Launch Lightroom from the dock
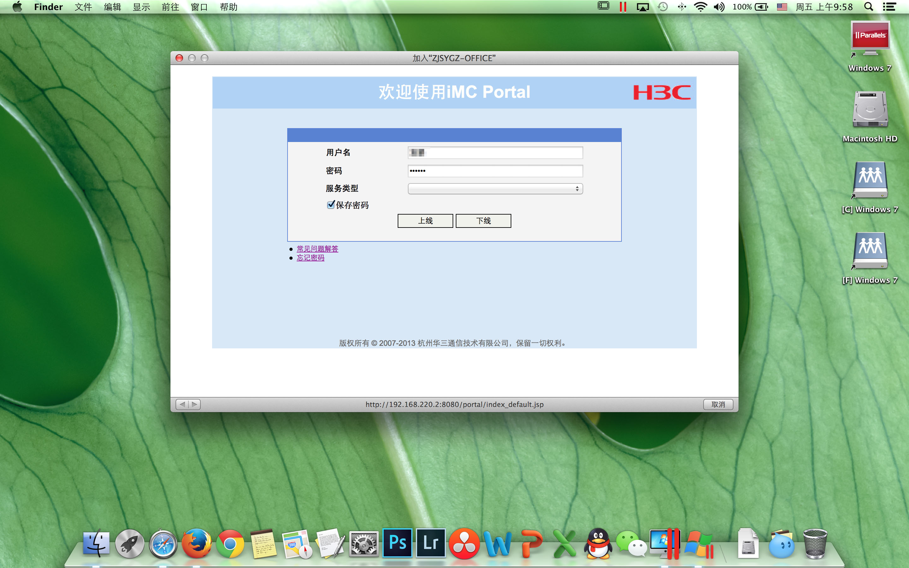This screenshot has width=909, height=568. click(431, 543)
